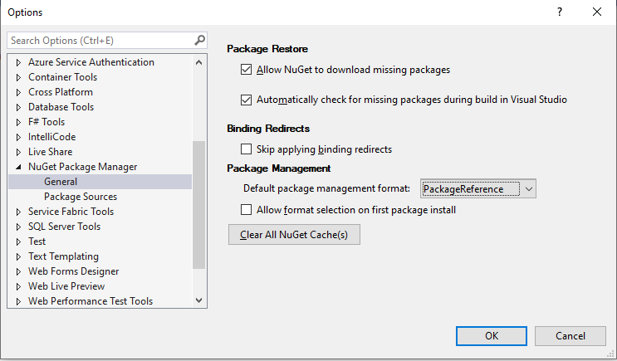617x361 pixels.
Task: Toggle Allow NuGet to download missing packages
Action: pyautogui.click(x=246, y=70)
